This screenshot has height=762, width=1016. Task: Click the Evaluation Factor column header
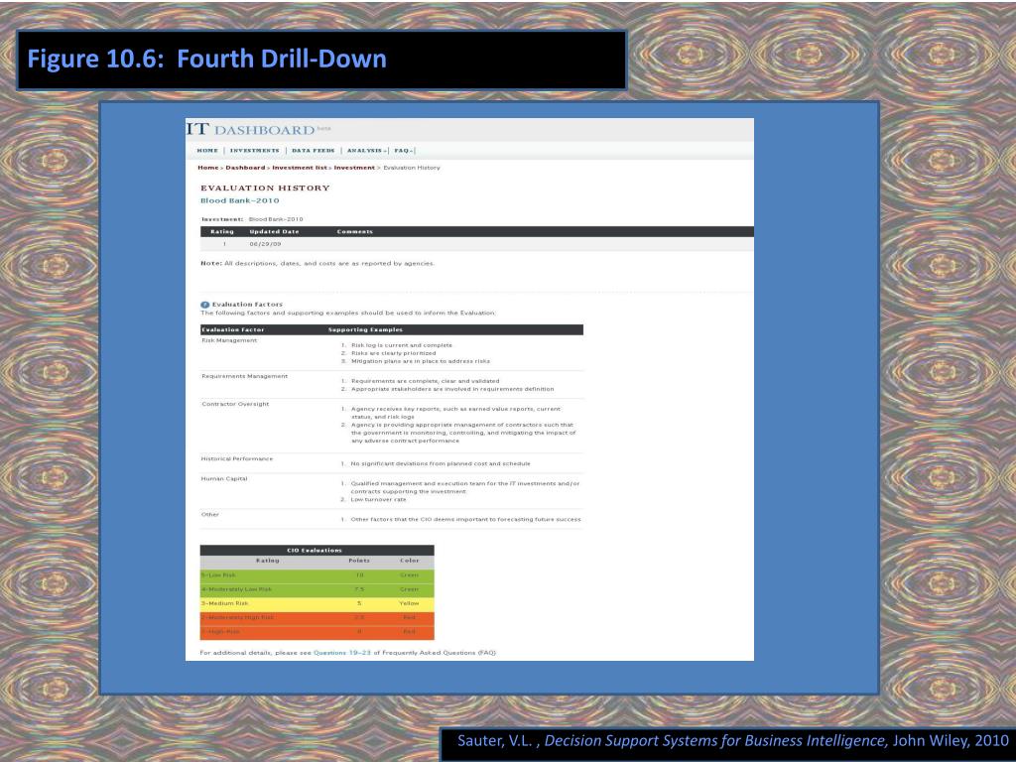pos(232,329)
